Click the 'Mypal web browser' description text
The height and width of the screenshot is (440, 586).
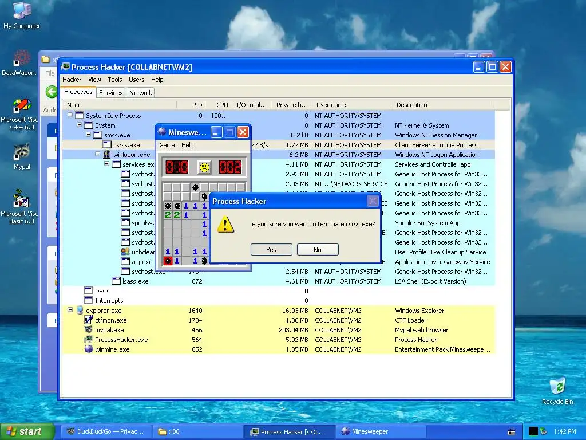pos(421,330)
